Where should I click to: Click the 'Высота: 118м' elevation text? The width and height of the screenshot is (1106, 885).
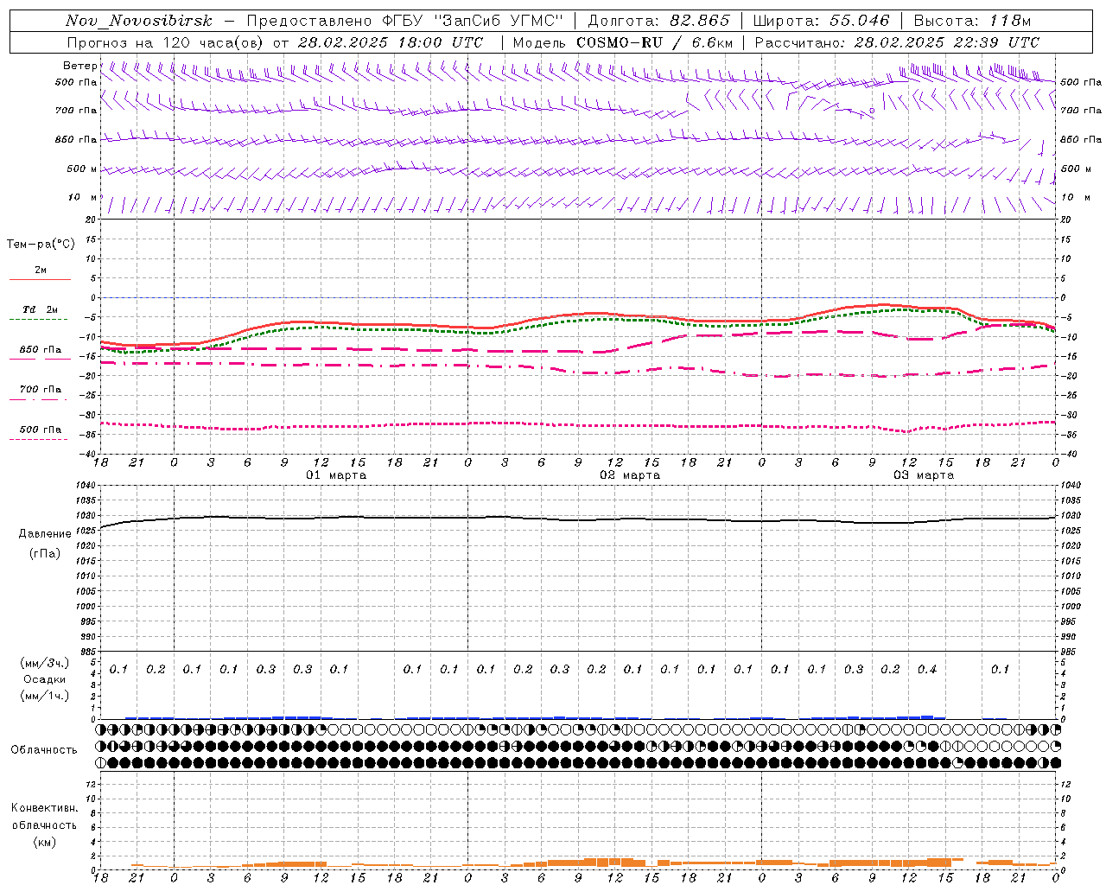tap(972, 21)
